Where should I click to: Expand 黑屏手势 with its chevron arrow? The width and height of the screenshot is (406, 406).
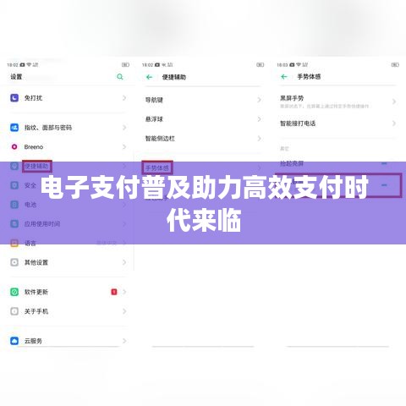tap(394, 101)
